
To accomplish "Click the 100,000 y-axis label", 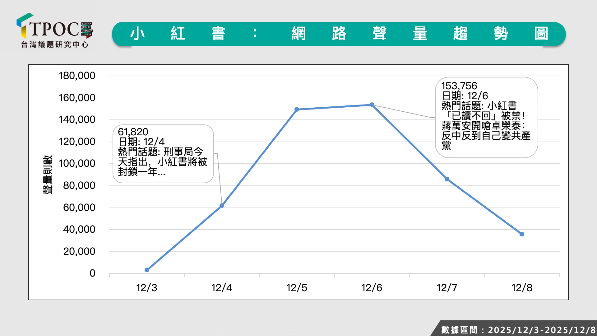I will pyautogui.click(x=77, y=163).
